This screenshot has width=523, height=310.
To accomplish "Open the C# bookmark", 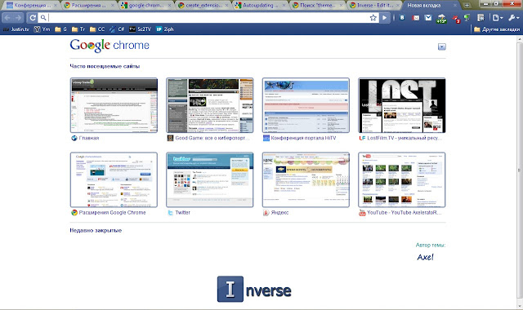I will [117, 29].
